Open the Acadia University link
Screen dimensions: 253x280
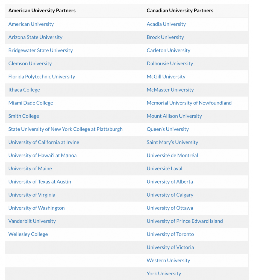pos(166,24)
